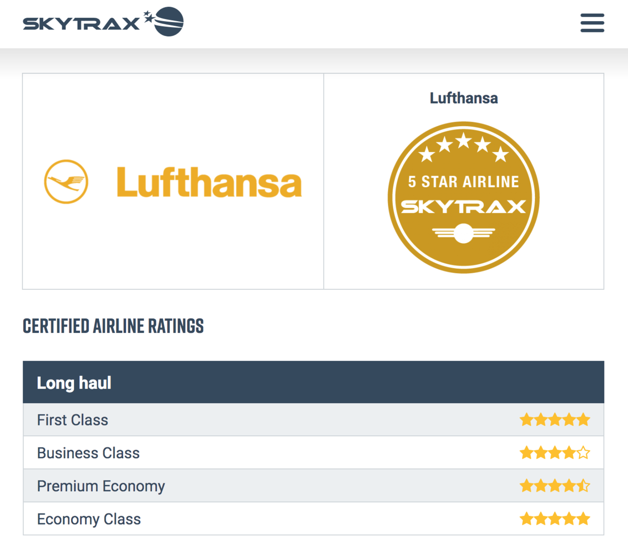Select the Premium Economy row label
Image resolution: width=628 pixels, height=557 pixels.
coord(101,486)
